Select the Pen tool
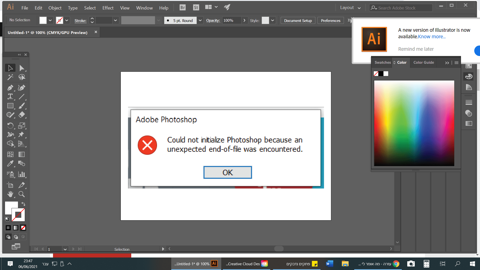This screenshot has width=480, height=270. pyautogui.click(x=10, y=88)
